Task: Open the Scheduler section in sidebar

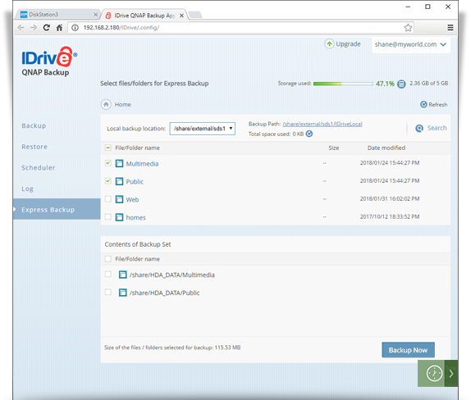Action: (38, 168)
